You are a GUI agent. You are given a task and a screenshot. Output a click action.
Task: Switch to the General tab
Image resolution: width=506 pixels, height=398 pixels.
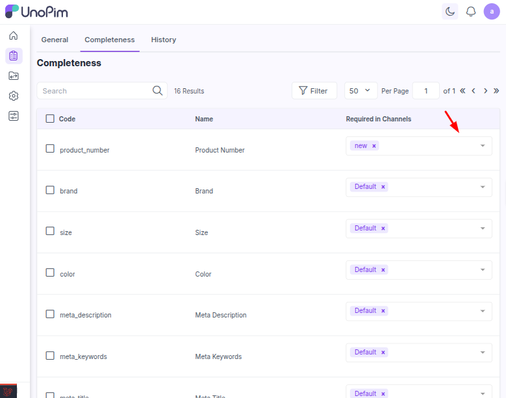55,40
